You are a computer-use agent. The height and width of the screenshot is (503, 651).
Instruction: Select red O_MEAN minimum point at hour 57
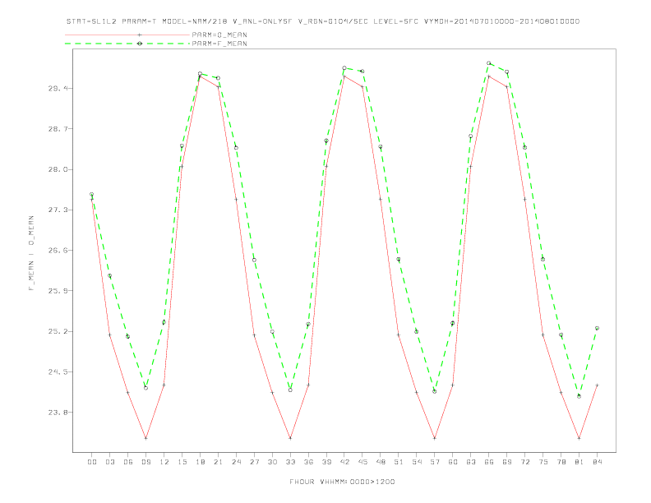click(435, 438)
